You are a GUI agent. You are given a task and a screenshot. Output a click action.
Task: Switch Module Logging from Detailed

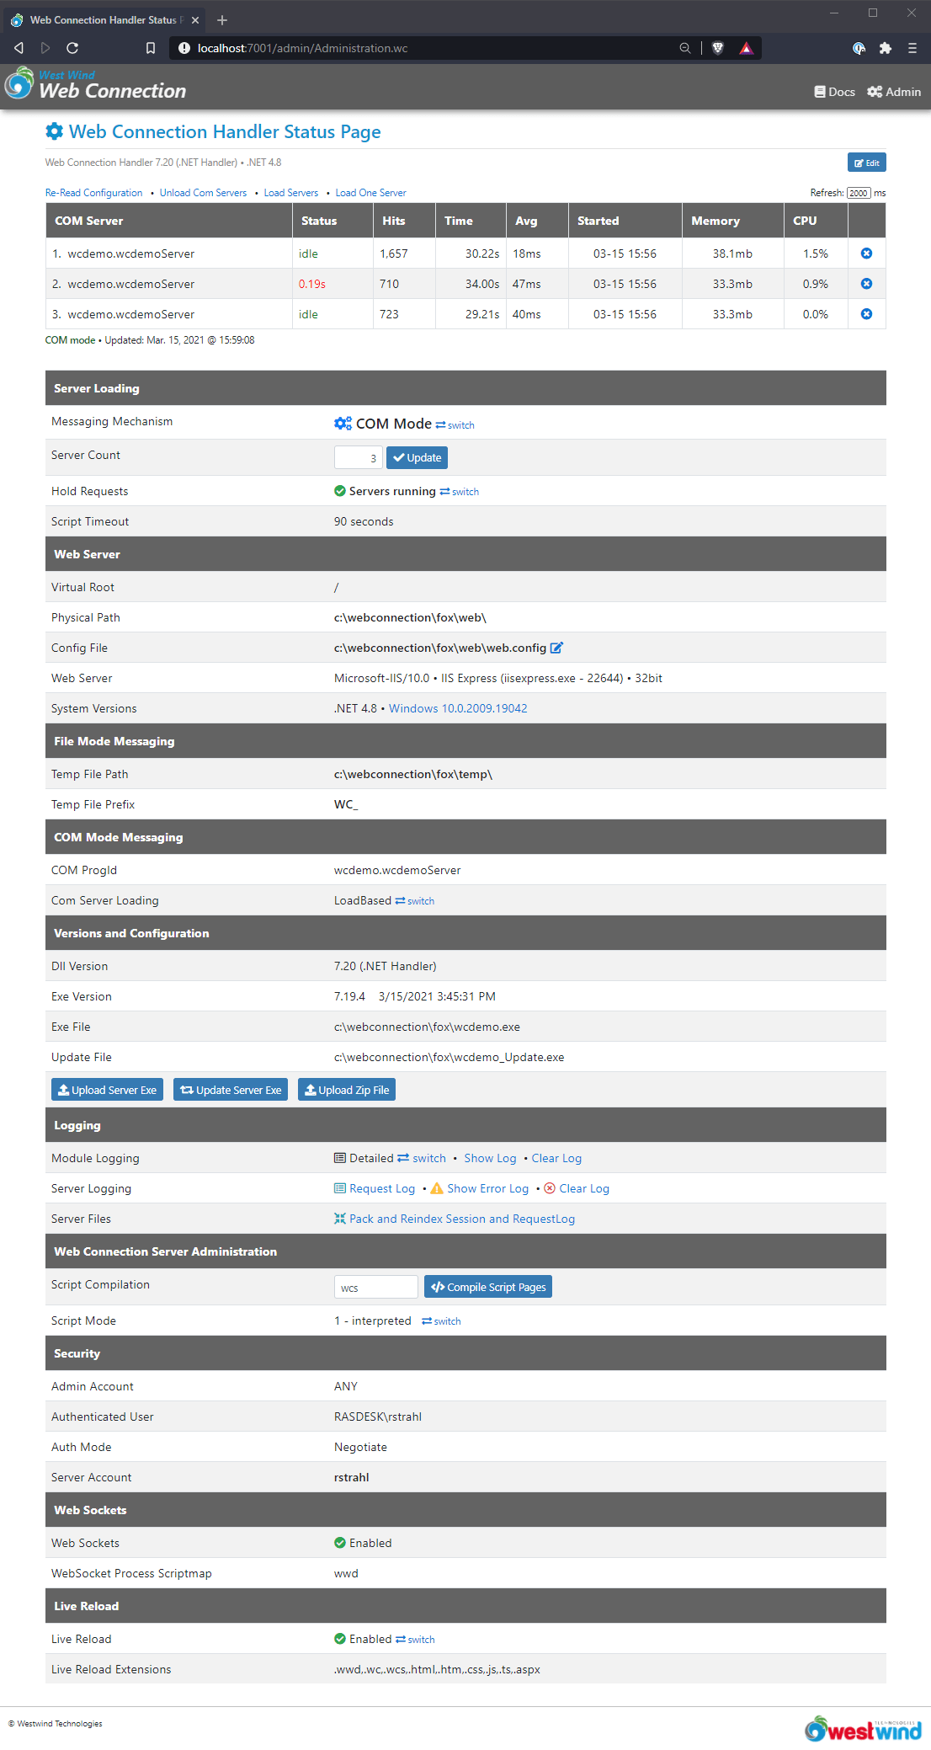[422, 1158]
